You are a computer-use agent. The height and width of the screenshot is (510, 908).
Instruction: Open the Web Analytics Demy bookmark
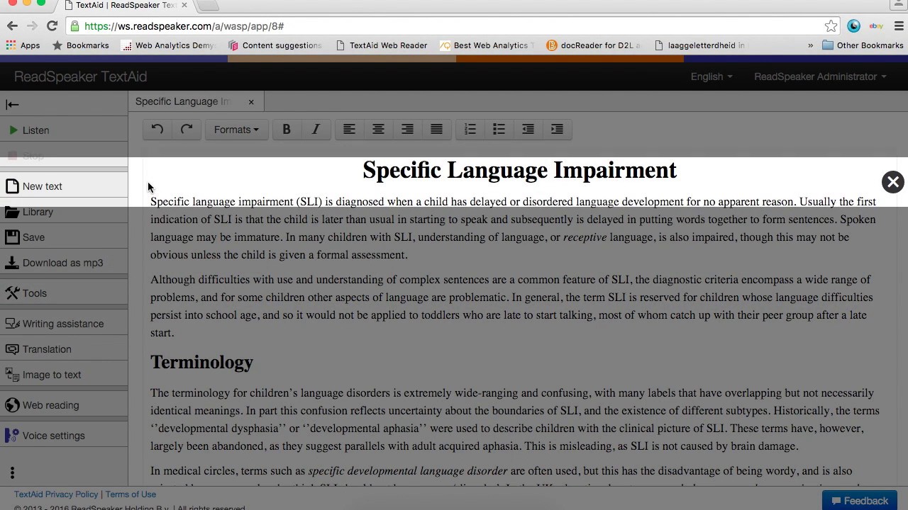[x=167, y=45]
